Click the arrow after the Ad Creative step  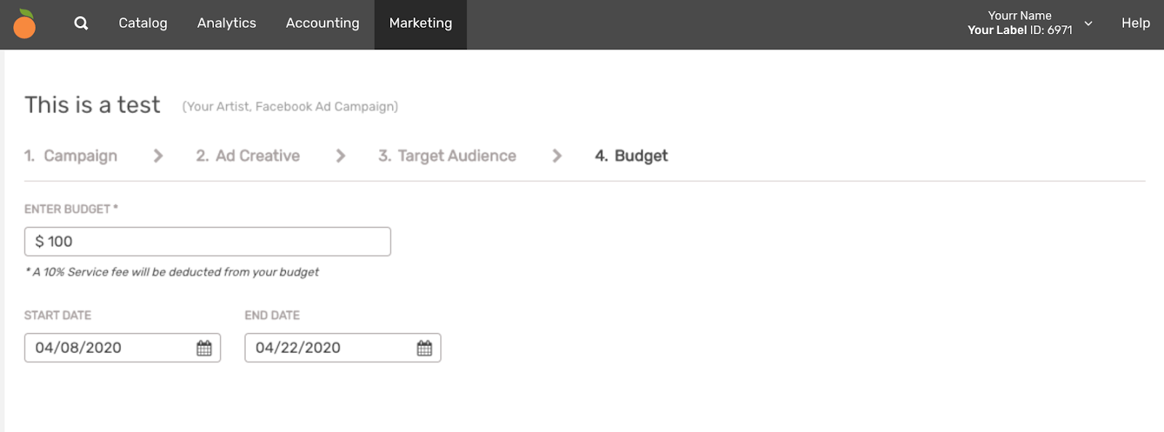[x=340, y=156]
